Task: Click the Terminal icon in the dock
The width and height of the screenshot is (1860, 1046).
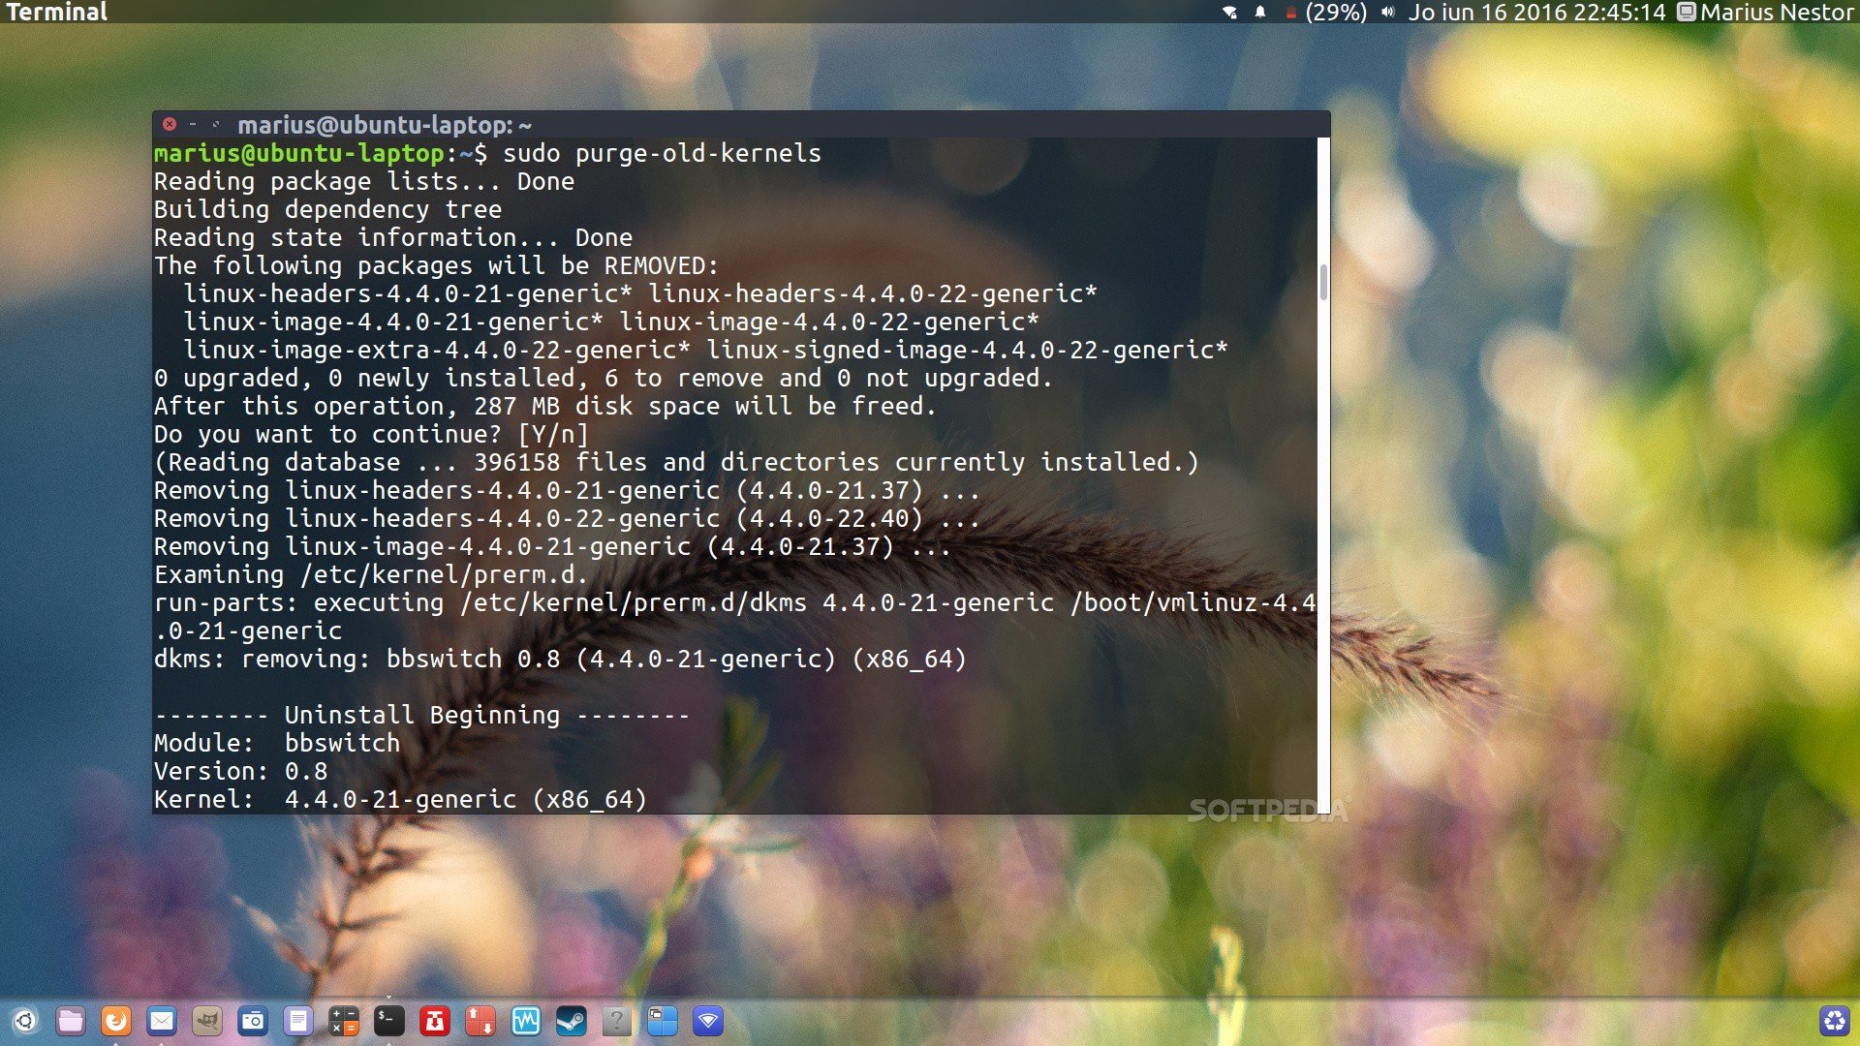Action: tap(388, 1021)
